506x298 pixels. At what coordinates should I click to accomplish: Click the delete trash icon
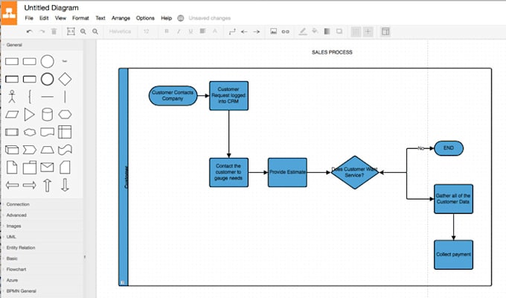coord(54,31)
